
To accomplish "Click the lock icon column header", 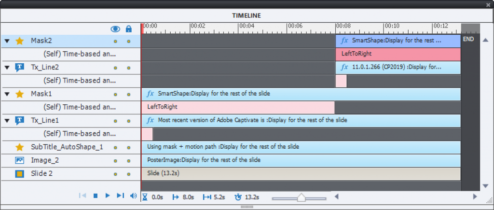I will pyautogui.click(x=129, y=29).
